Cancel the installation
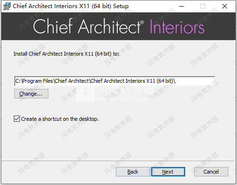The image size is (237, 185). 211,172
